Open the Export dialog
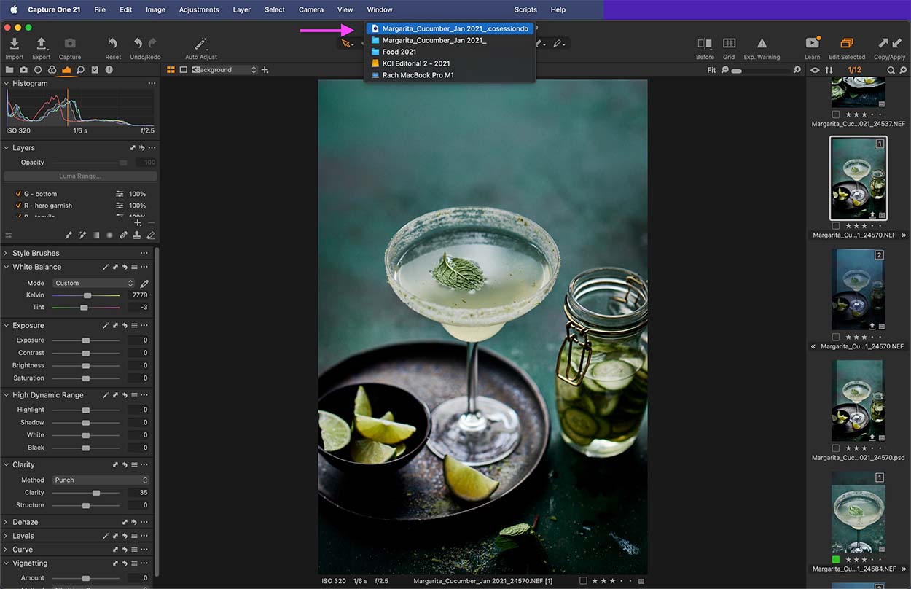Screen dimensions: 911x589 pos(42,44)
